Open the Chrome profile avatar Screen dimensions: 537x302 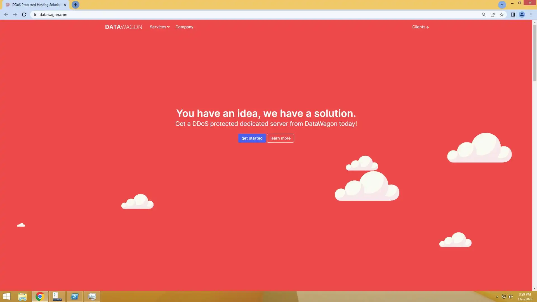[522, 15]
